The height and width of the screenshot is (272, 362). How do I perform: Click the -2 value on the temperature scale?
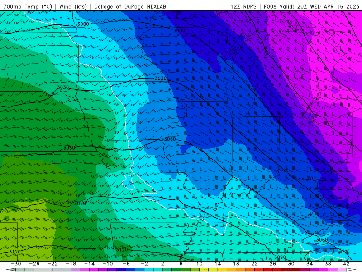coord(144,264)
